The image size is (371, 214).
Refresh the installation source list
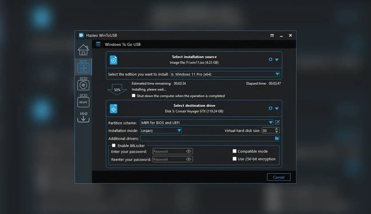(270, 59)
